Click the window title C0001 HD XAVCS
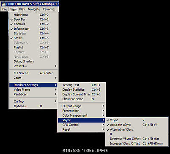Image resolution: width=170 pixels, height=154 pixels. [x=33, y=4]
